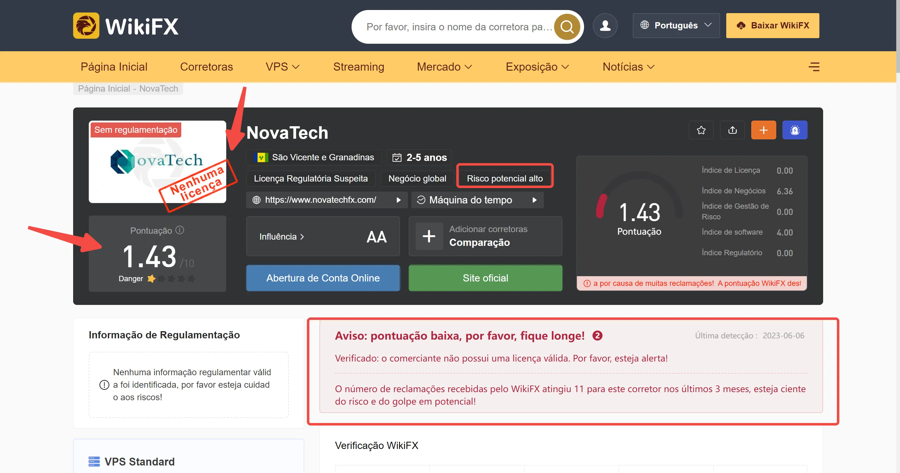The height and width of the screenshot is (473, 900).
Task: Click the 2-5 anos tag text
Action: pyautogui.click(x=427, y=157)
